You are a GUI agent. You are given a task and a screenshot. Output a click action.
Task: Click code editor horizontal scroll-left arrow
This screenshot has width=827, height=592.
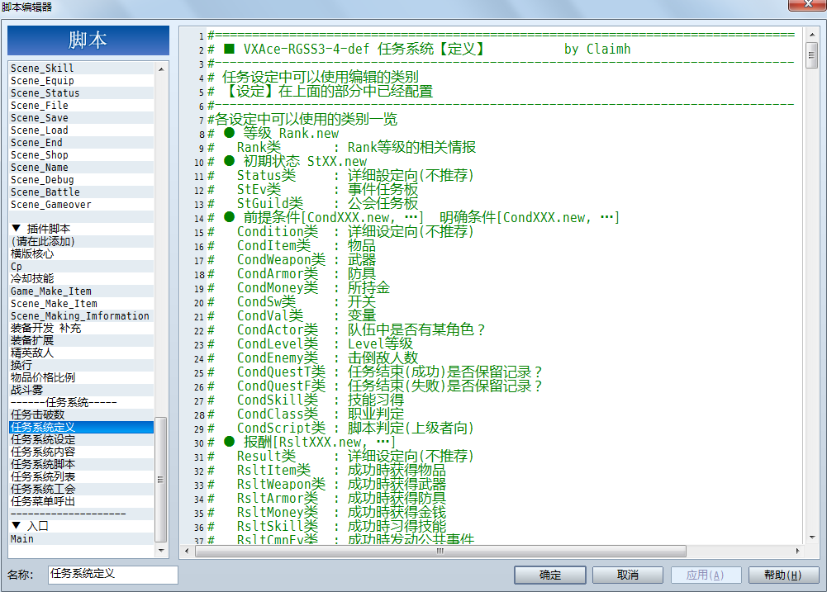point(187,551)
